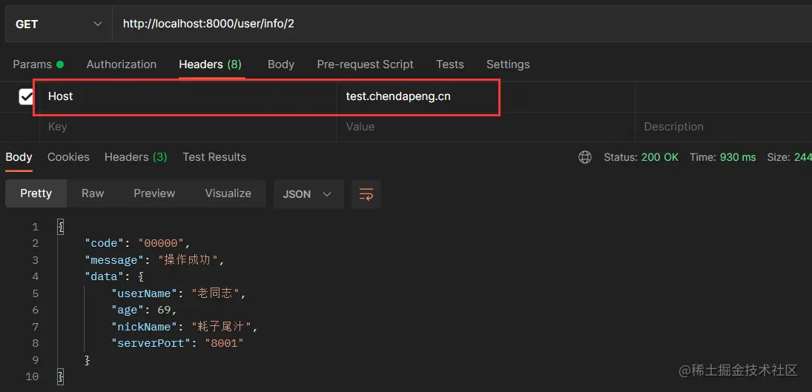Switch to Raw response view
The width and height of the screenshot is (812, 392).
(x=93, y=193)
